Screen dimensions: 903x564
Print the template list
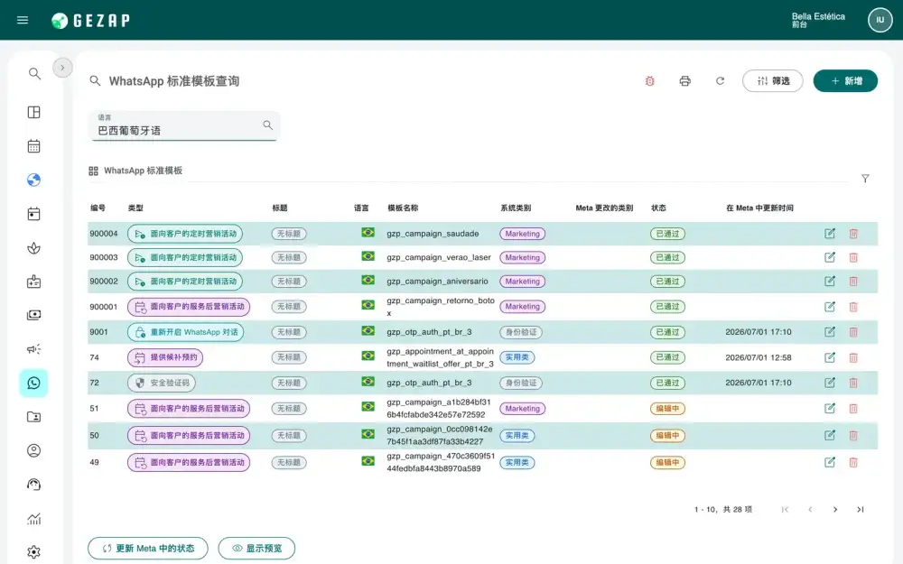pos(684,81)
